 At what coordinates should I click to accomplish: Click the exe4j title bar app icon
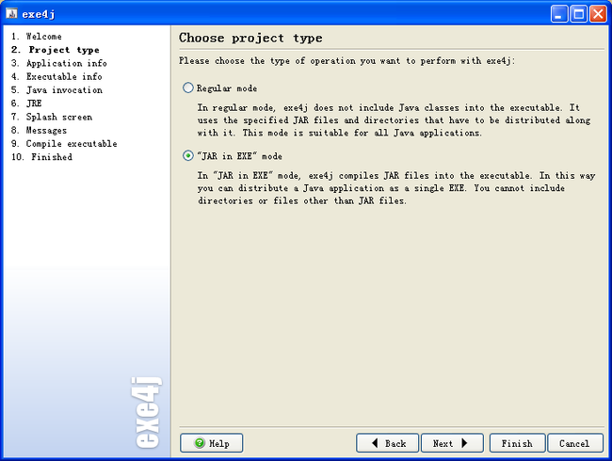click(11, 14)
